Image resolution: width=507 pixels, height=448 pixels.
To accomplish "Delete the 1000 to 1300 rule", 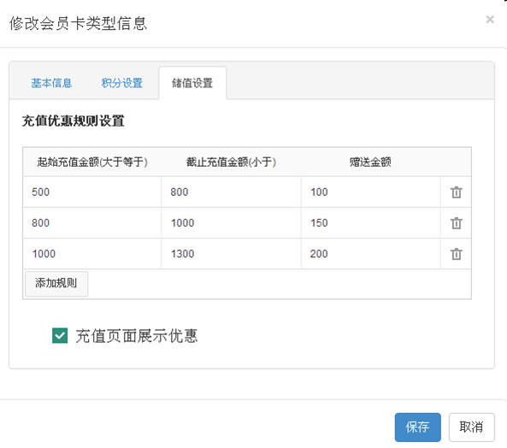I will coord(457,254).
